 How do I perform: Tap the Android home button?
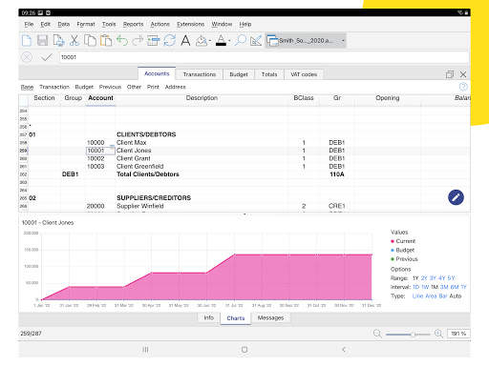coord(244,350)
